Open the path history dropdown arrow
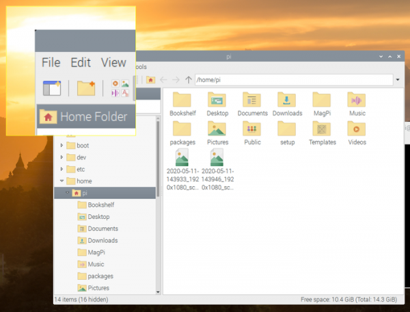Viewport: 410px width, 312px height. tap(397, 80)
